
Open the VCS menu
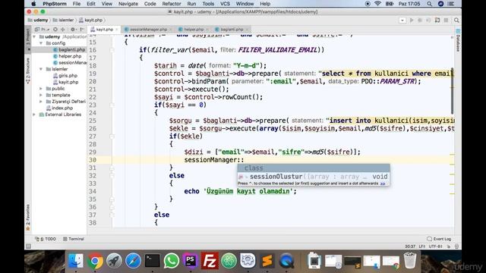(x=225, y=4)
